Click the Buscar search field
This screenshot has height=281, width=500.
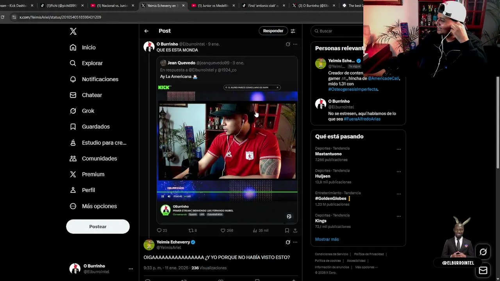pyautogui.click(x=338, y=31)
